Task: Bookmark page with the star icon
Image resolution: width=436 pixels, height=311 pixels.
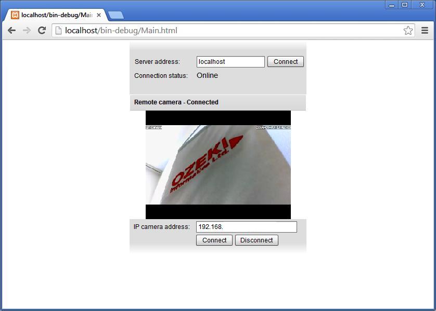Action: click(408, 30)
